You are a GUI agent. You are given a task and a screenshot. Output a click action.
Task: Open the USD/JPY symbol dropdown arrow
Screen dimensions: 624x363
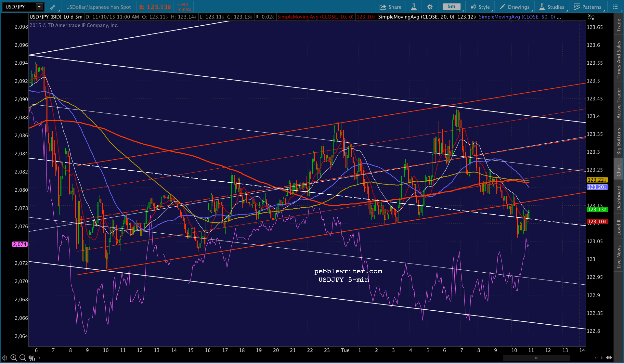click(39, 7)
